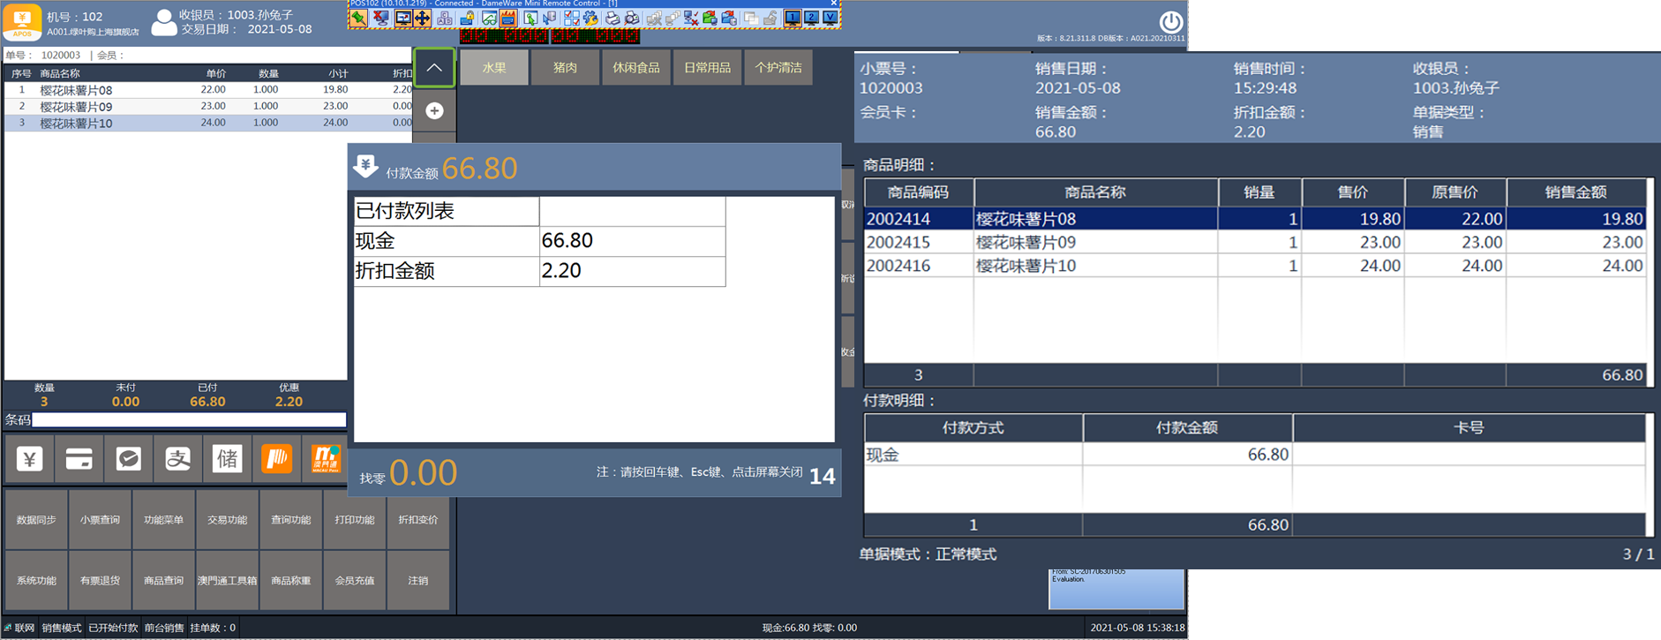This screenshot has height=640, width=1661.
Task: Select the Macau Pass payment icon
Action: coord(326,459)
